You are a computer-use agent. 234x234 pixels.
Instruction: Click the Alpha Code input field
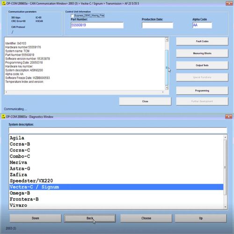[202, 25]
